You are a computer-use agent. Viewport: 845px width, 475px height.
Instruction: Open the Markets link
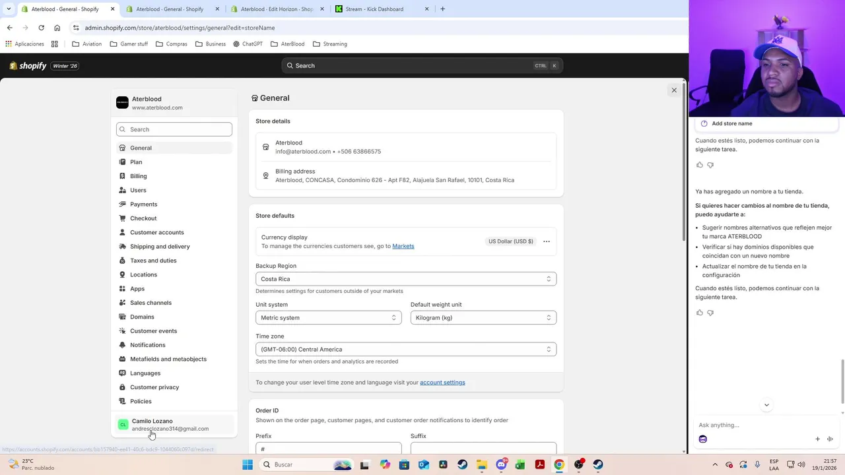click(403, 246)
